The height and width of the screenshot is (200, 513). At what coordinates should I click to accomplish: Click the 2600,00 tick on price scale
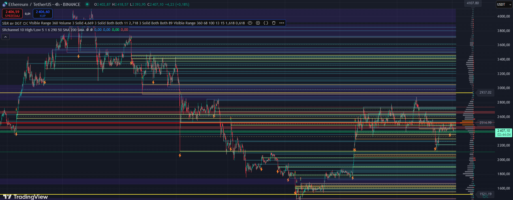(x=504, y=117)
